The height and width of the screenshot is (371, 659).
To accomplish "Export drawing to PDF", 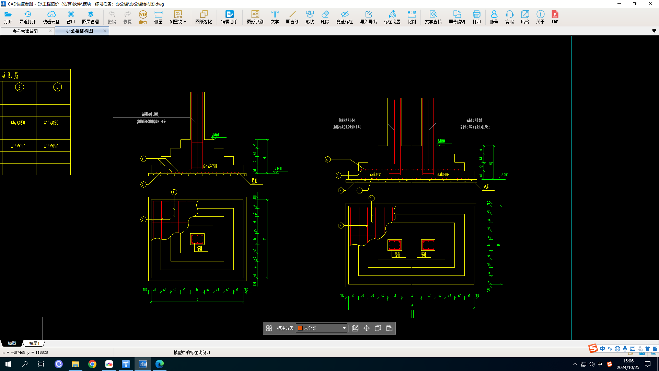I will [x=555, y=17].
